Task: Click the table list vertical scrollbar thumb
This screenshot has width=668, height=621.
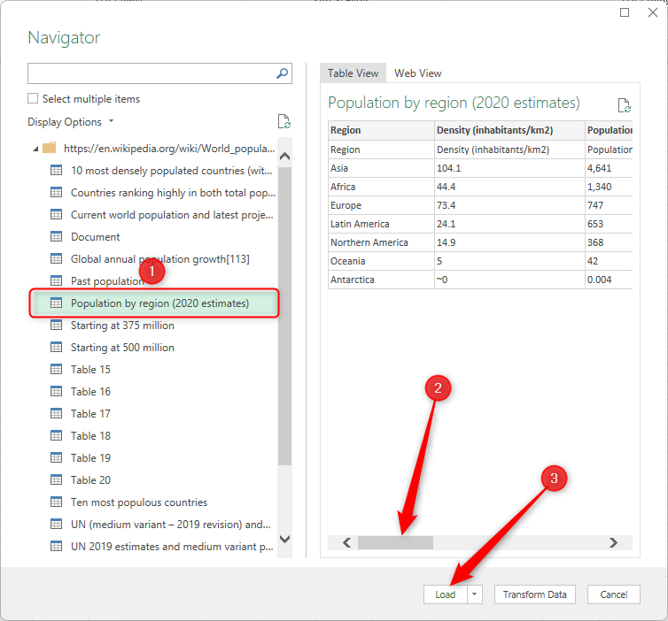Action: pos(284,316)
